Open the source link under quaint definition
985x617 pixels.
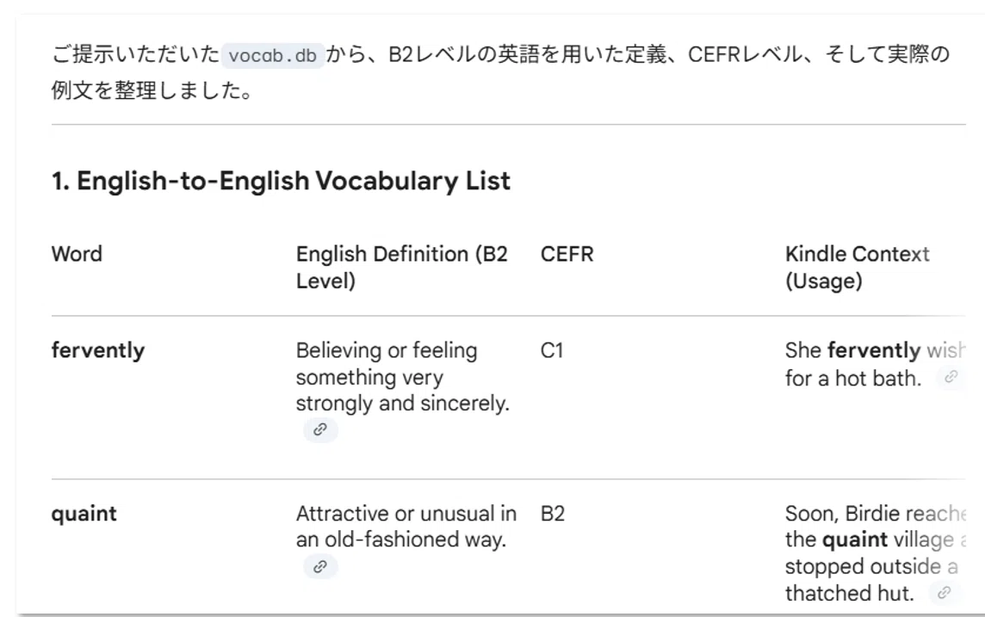click(320, 567)
